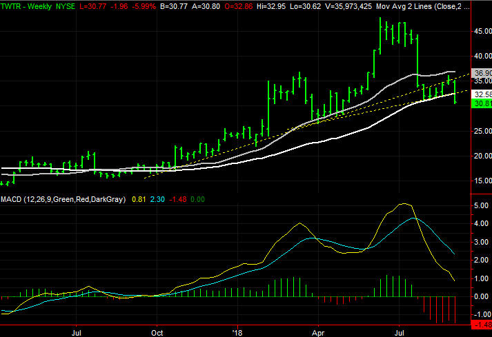Select the NYSE exchange label
Viewport: 492px width, 337px height.
[66, 6]
